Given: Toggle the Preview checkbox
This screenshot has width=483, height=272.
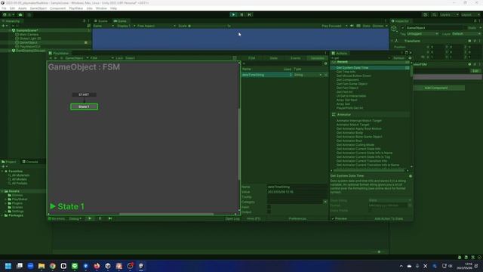Looking at the screenshot, I should [333, 218].
